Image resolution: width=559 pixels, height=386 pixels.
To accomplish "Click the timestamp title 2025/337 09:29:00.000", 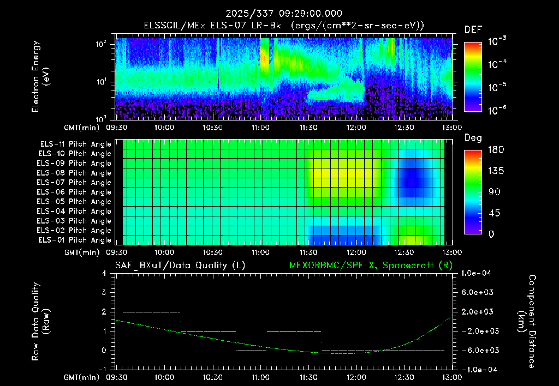I will click(x=284, y=14).
